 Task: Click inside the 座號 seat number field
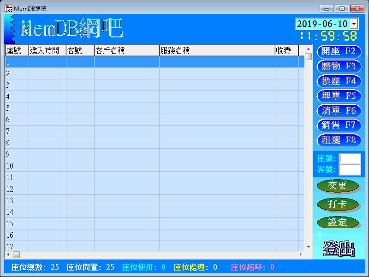coord(349,158)
